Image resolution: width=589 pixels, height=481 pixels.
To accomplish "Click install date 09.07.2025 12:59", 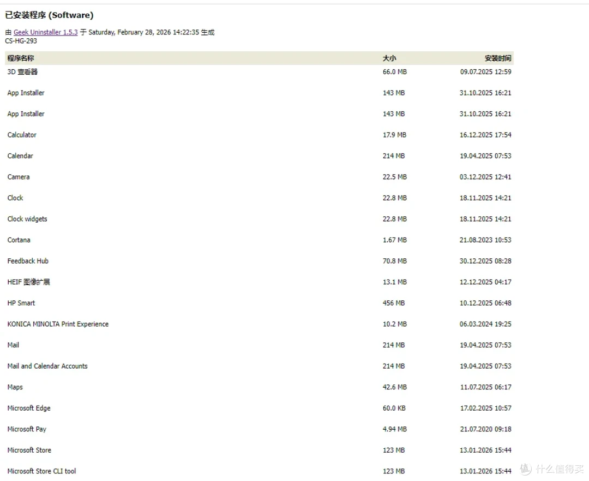I will point(486,72).
